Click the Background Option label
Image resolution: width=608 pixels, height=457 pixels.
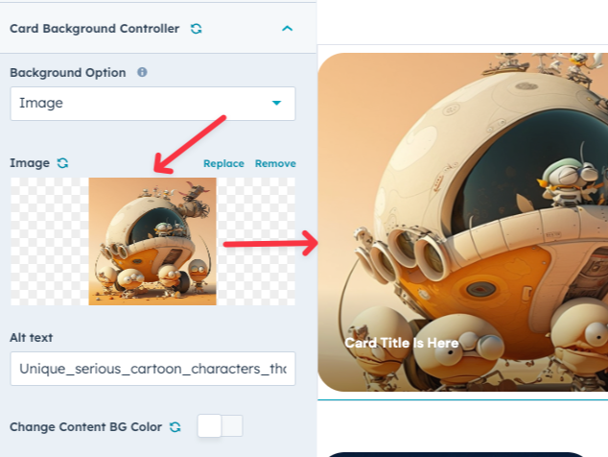tap(68, 73)
